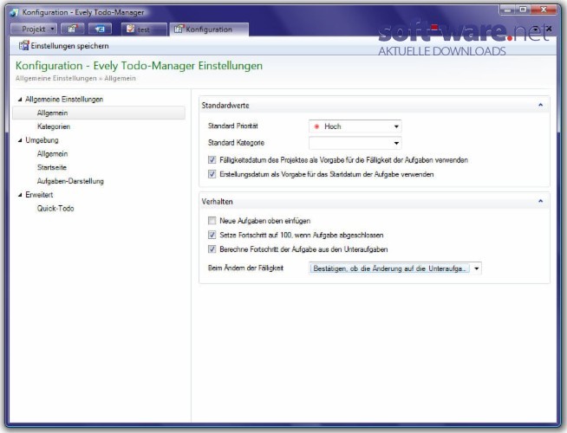567x433 pixels.
Task: Click the test tab icon
Action: point(130,29)
